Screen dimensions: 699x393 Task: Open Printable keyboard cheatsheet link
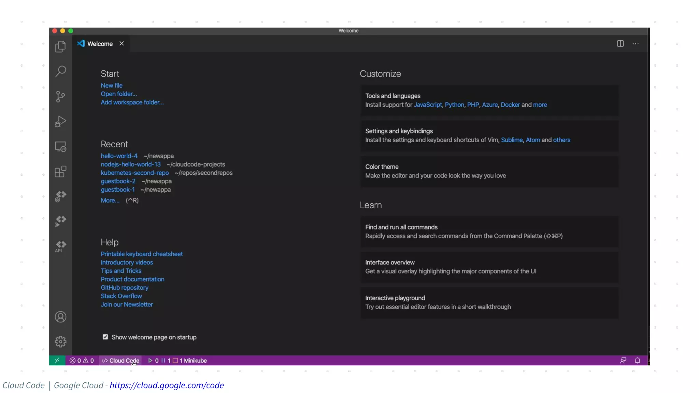coord(142,254)
